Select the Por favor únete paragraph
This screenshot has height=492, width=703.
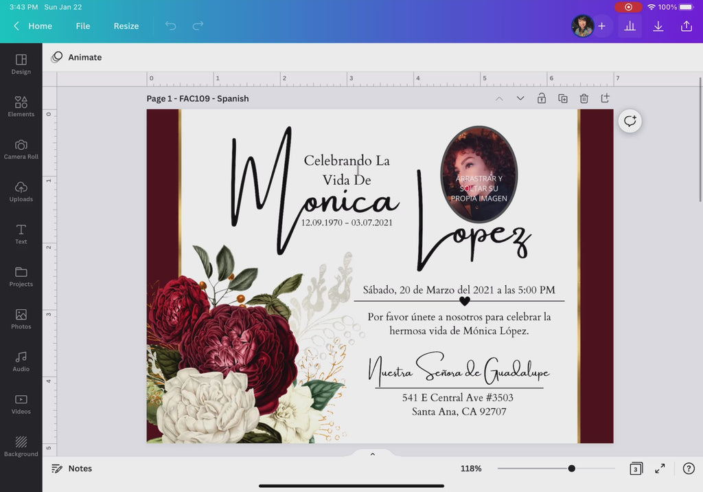tap(459, 324)
